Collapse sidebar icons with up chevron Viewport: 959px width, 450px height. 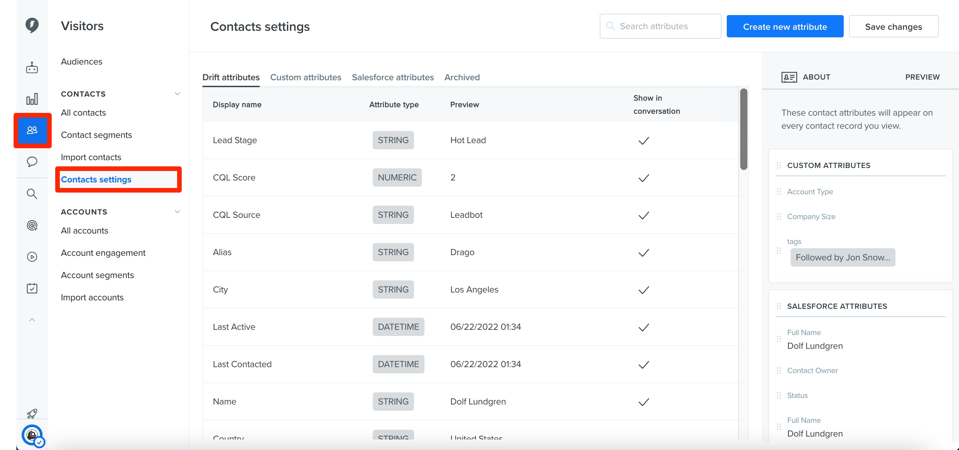point(32,320)
